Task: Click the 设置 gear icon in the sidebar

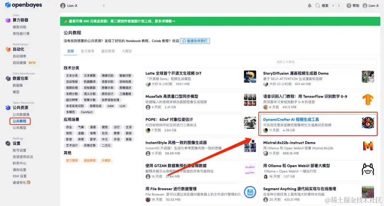Action: coord(8,143)
